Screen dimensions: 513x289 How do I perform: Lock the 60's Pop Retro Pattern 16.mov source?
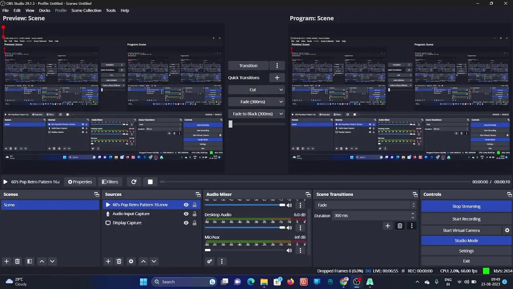click(x=194, y=205)
